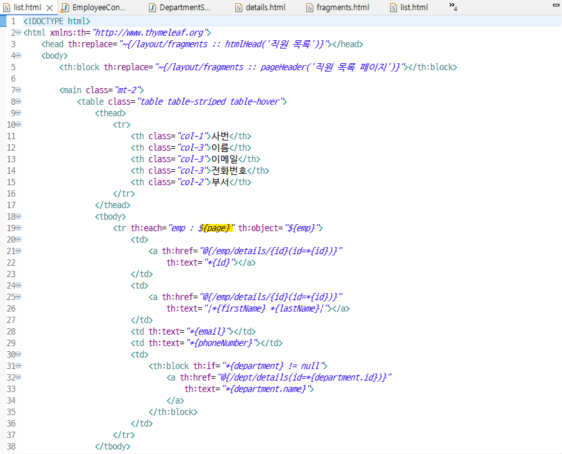Click line number 6 in gutter
Viewport: 562px width, 454px height.
pos(13,79)
